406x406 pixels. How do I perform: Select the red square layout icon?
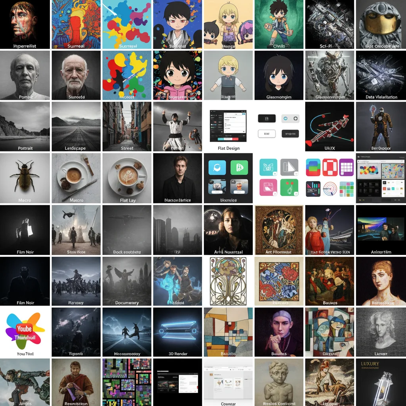330,167
